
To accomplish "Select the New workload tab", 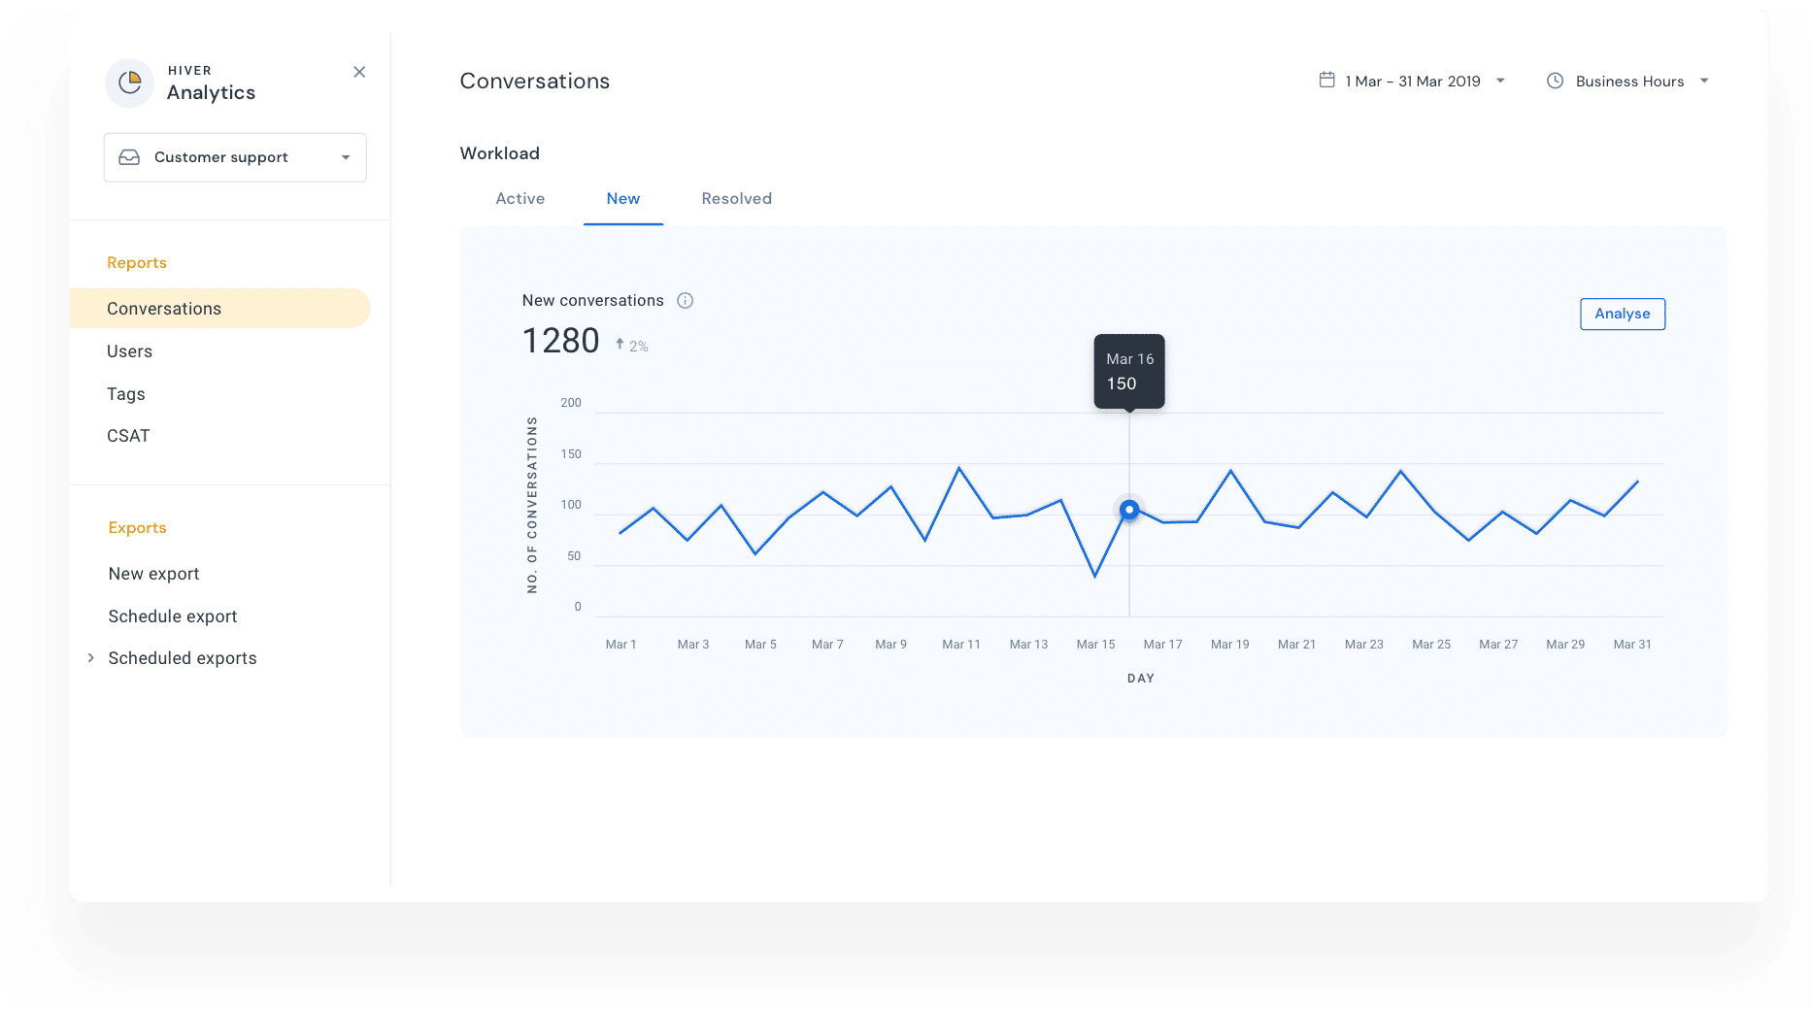I will click(623, 199).
